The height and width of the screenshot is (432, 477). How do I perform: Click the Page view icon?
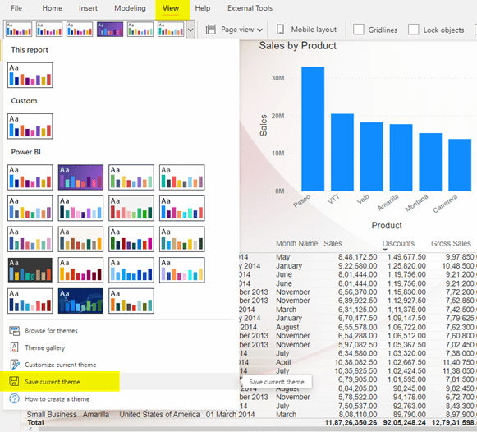pyautogui.click(x=210, y=30)
